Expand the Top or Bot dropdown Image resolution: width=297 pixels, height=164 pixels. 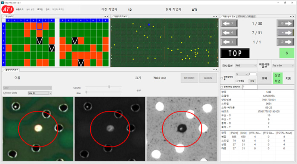tap(283, 66)
